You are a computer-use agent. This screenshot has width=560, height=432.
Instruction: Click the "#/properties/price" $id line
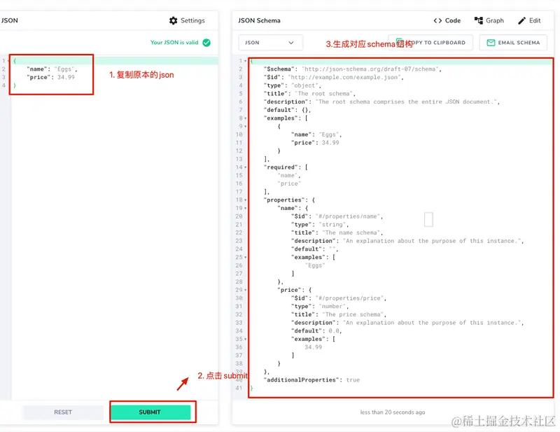(x=339, y=298)
